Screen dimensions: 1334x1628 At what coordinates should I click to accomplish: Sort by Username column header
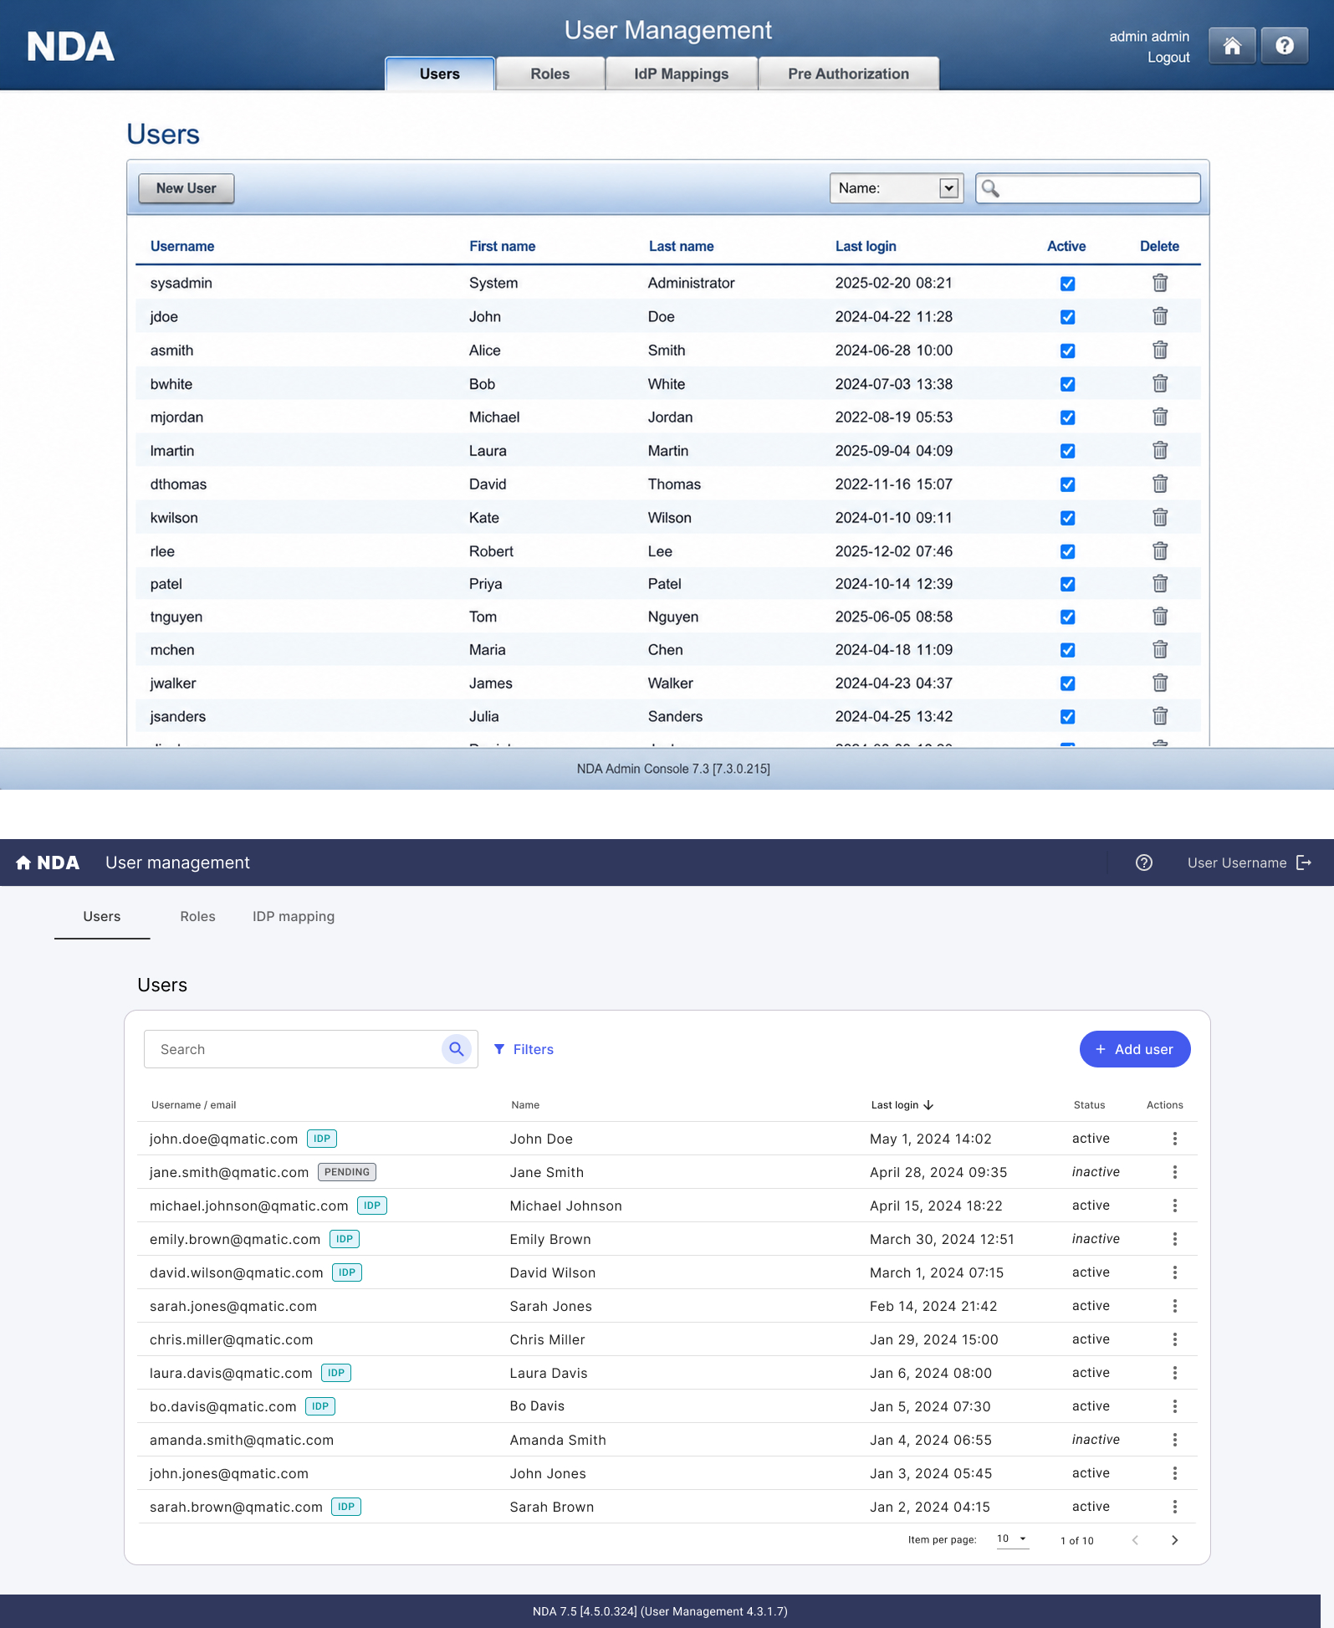[182, 246]
